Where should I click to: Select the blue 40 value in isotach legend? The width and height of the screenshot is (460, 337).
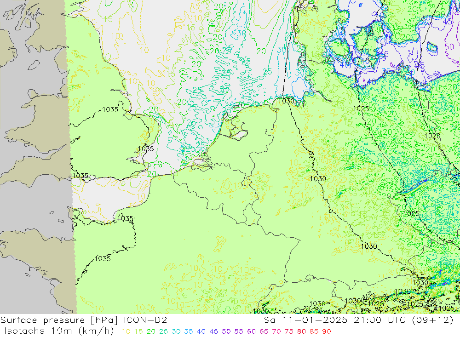201,332
